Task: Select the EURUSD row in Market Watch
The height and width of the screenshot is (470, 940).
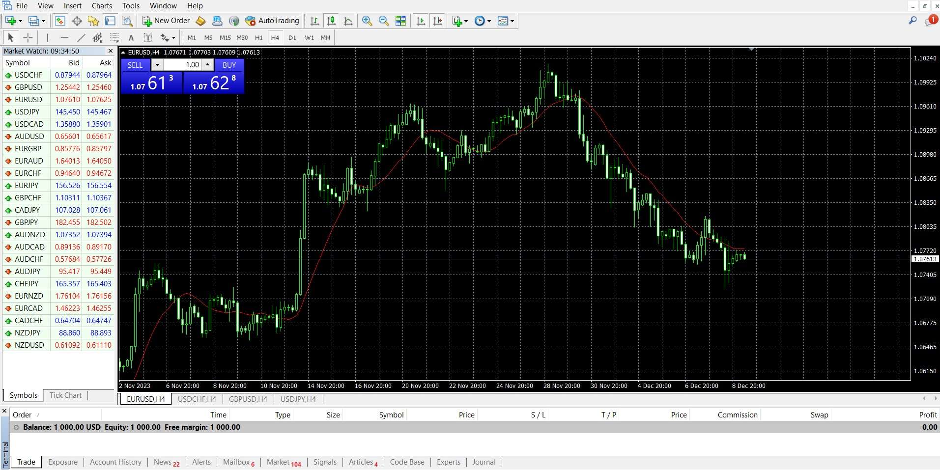Action: coord(58,100)
